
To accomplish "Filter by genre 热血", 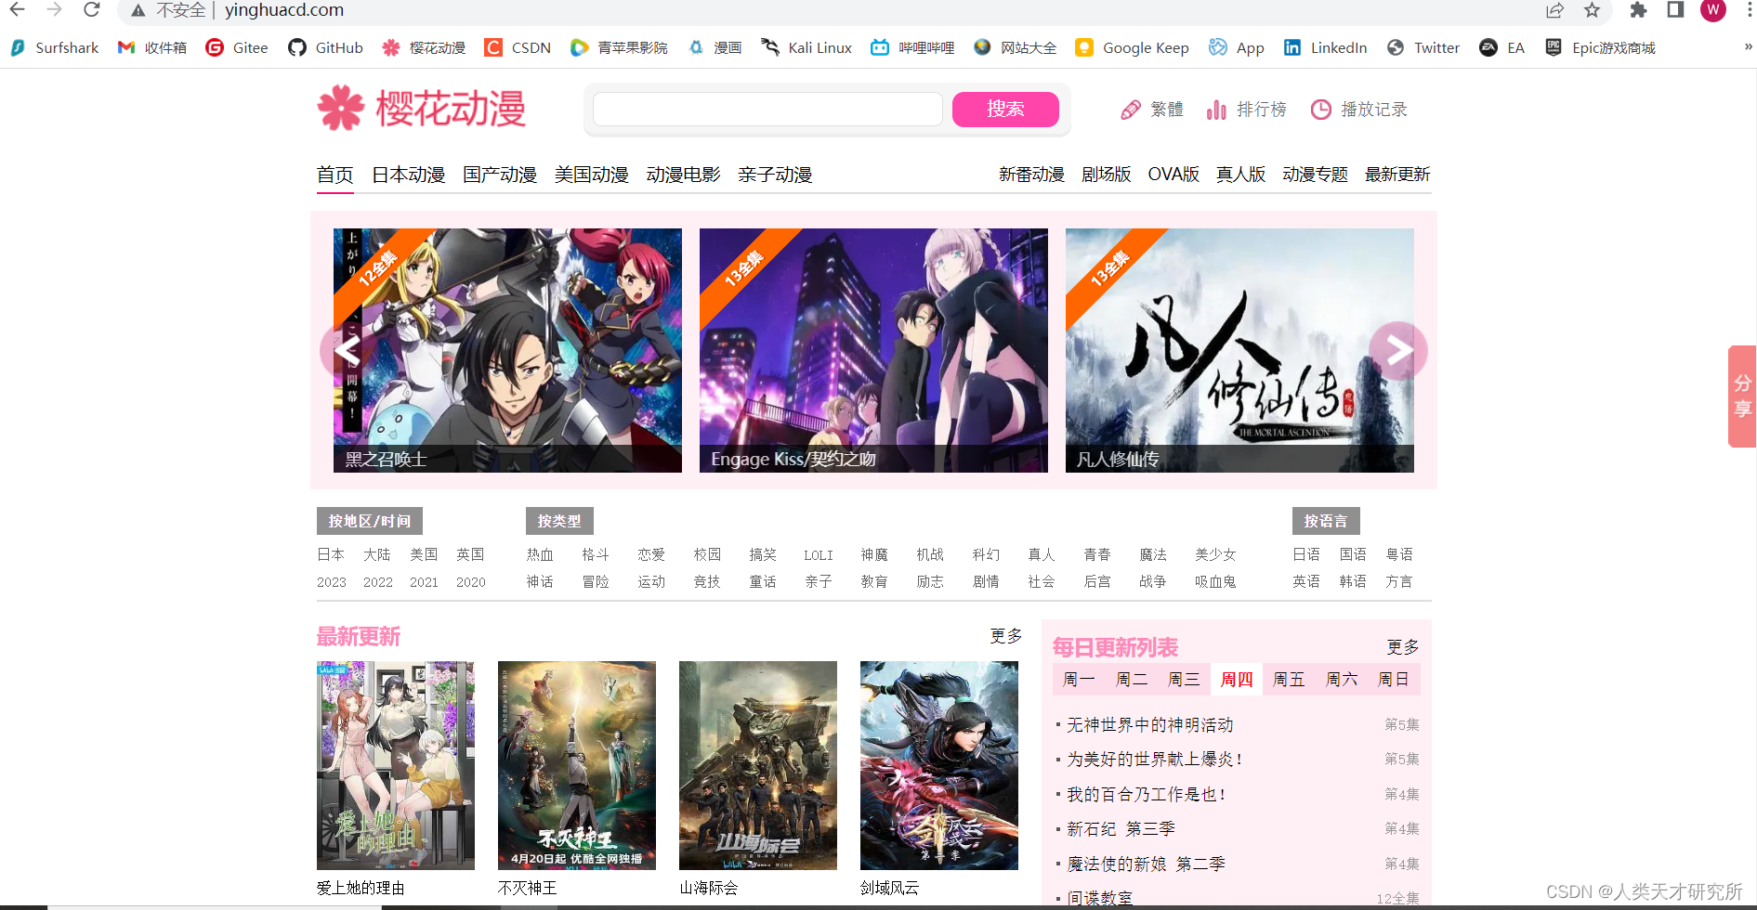I will click(540, 554).
